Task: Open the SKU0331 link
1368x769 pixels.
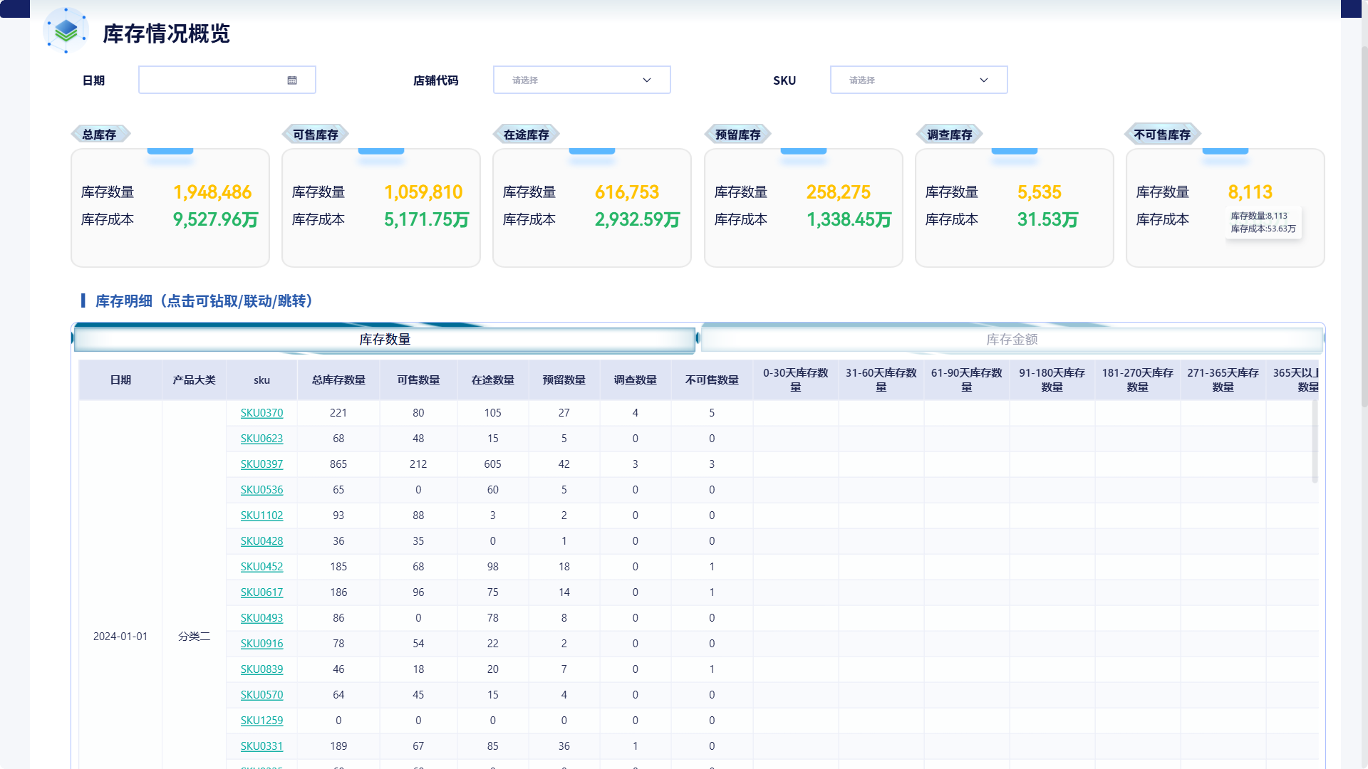Action: click(x=261, y=746)
